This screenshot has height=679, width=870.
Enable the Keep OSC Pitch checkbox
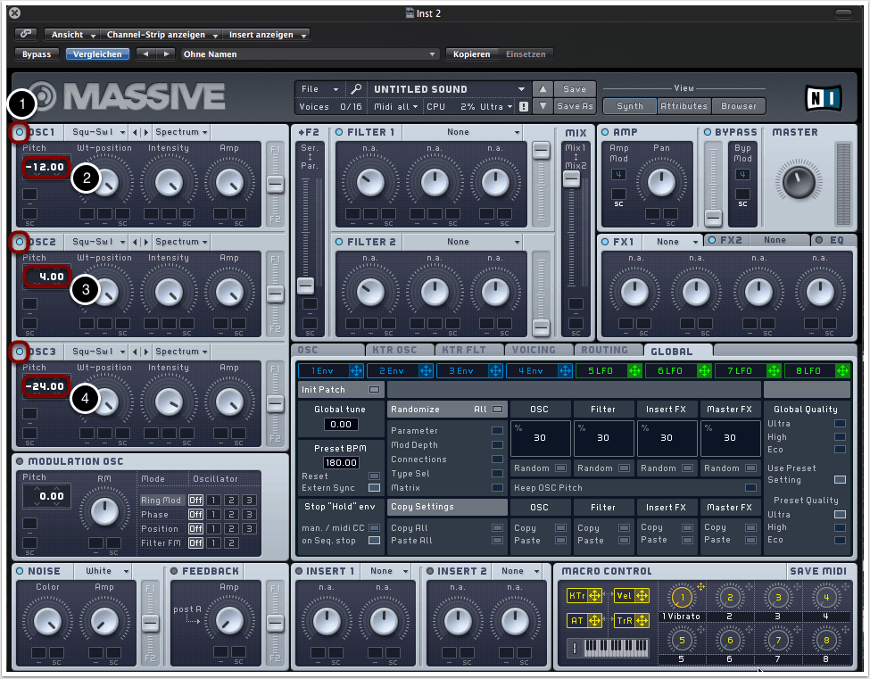pyautogui.click(x=750, y=488)
